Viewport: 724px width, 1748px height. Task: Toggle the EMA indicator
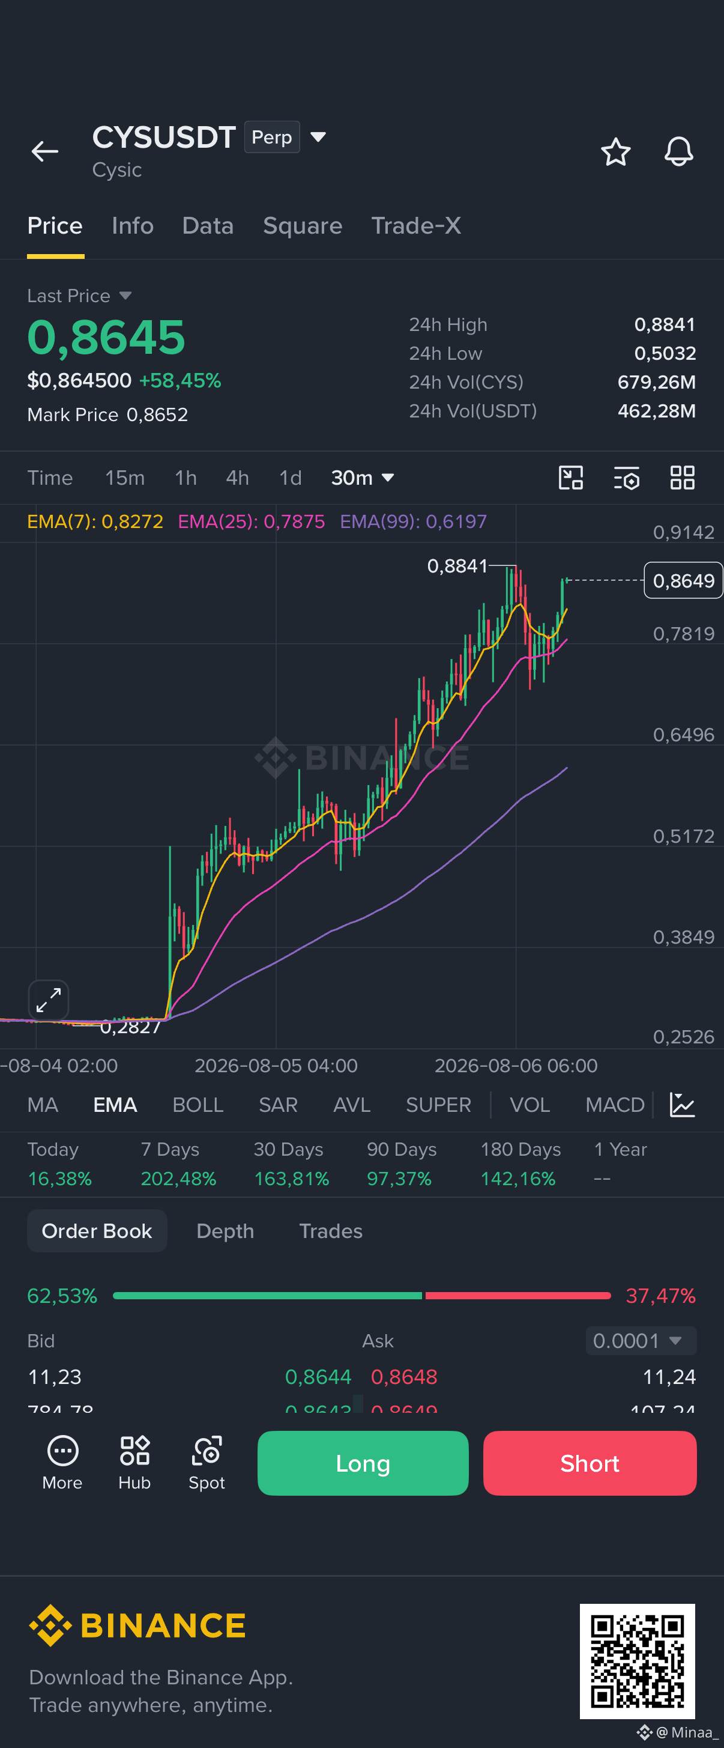(x=115, y=1105)
